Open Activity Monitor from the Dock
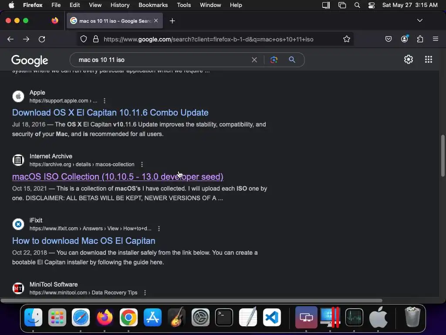Viewport: 446px width, 335px height. [x=354, y=317]
